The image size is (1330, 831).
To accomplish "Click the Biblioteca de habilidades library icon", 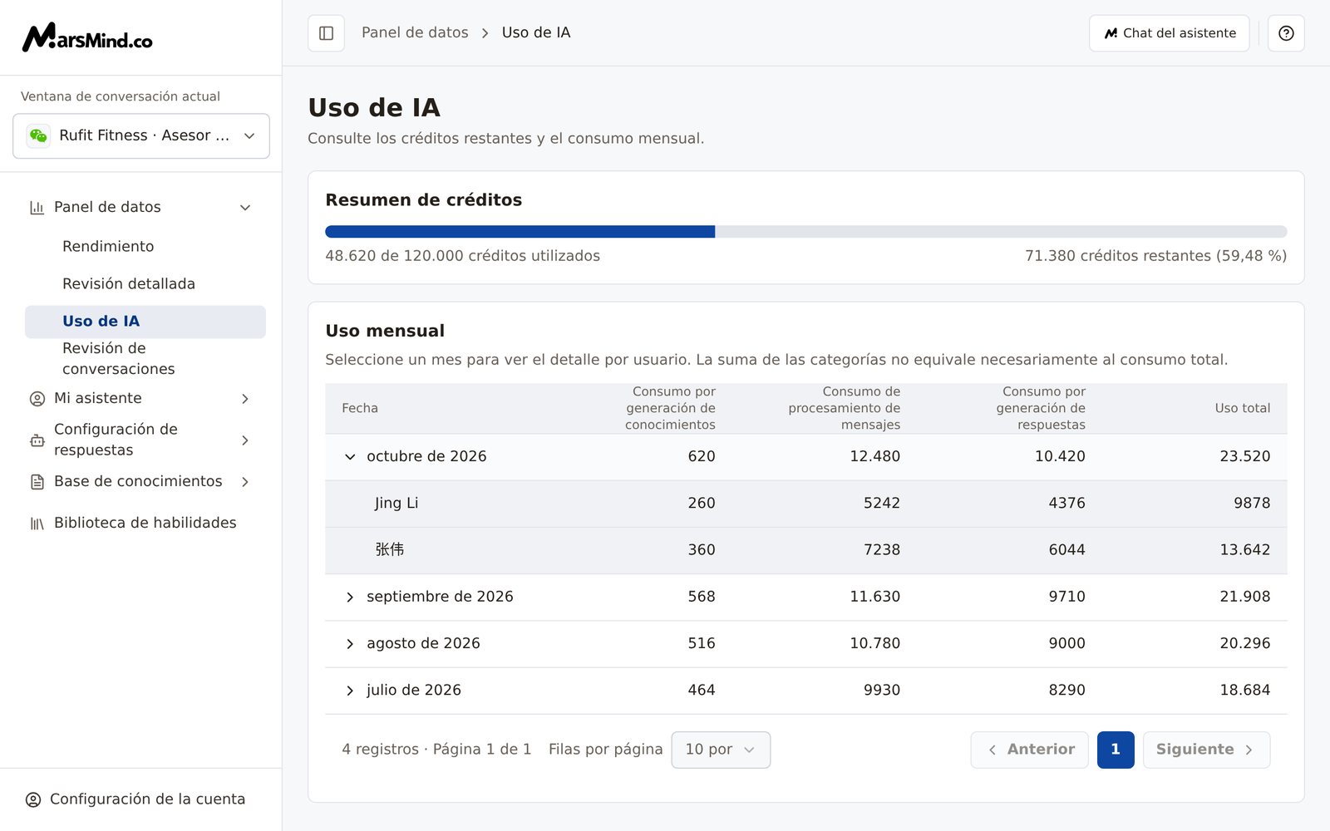I will coord(37,524).
